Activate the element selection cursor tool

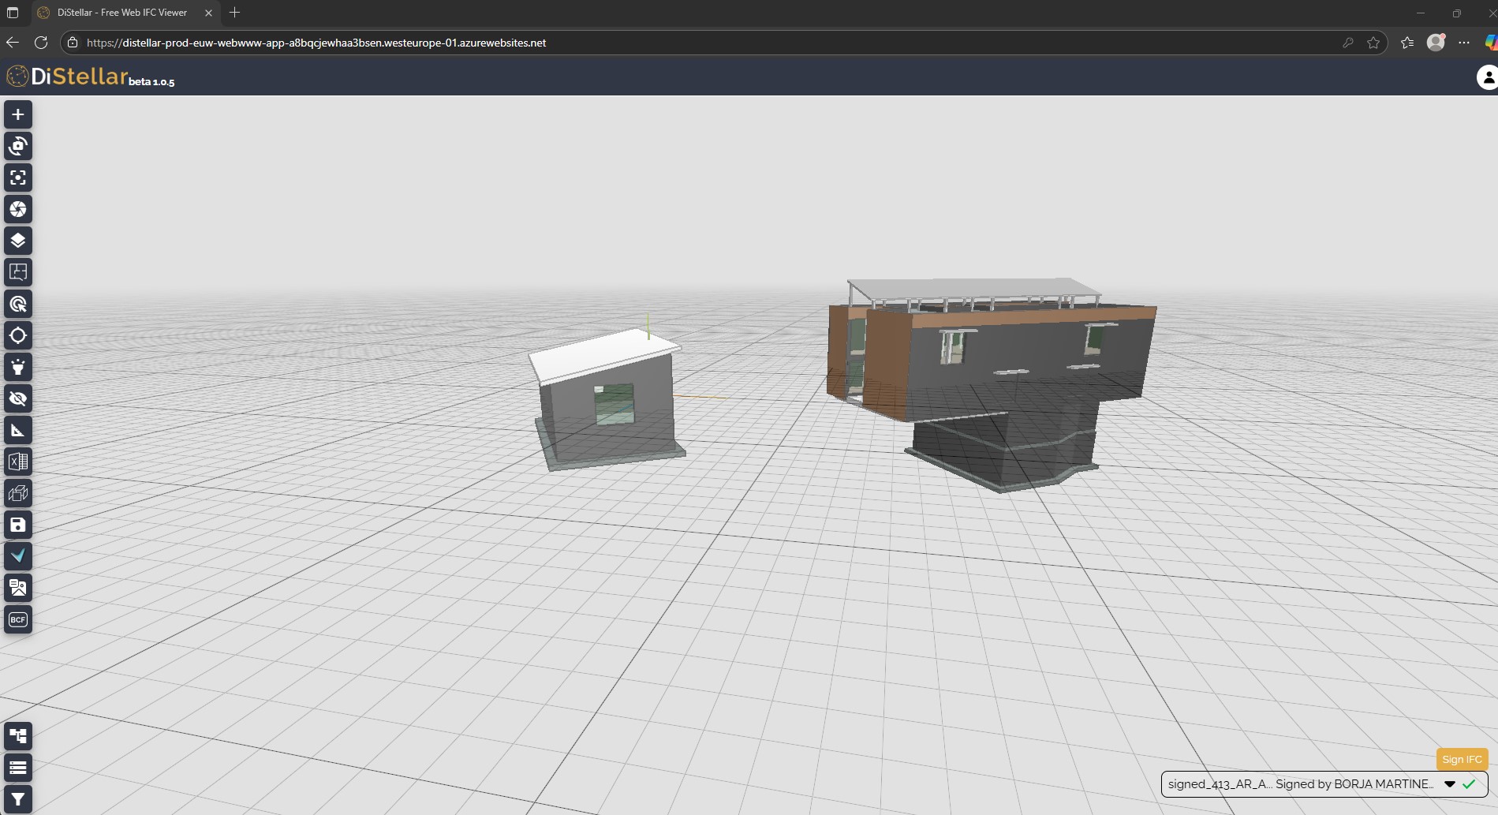click(18, 304)
